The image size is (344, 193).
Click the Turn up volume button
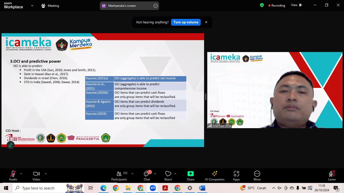coord(186,22)
